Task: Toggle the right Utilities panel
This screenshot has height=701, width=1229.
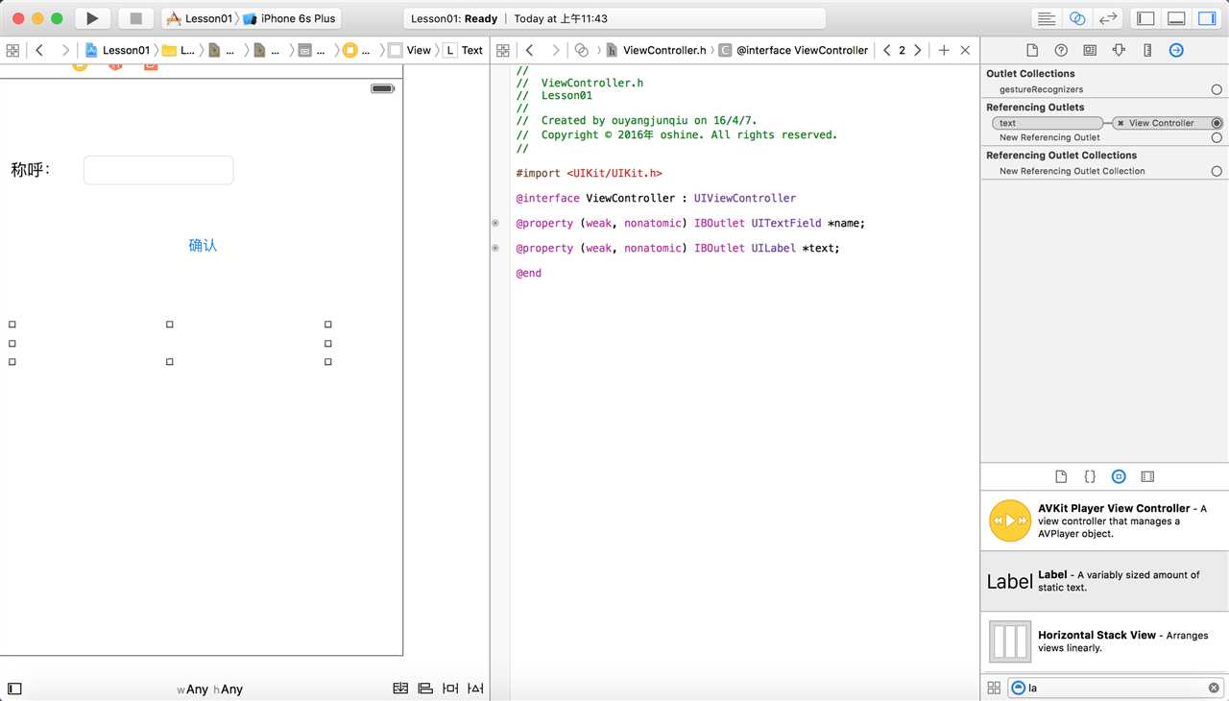Action: (1206, 18)
